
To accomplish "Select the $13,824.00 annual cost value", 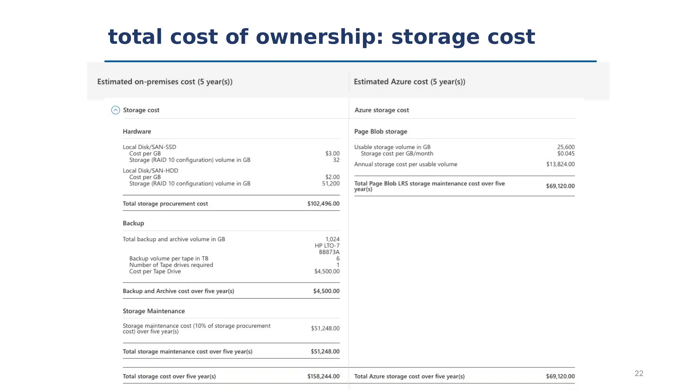I will pyautogui.click(x=560, y=164).
